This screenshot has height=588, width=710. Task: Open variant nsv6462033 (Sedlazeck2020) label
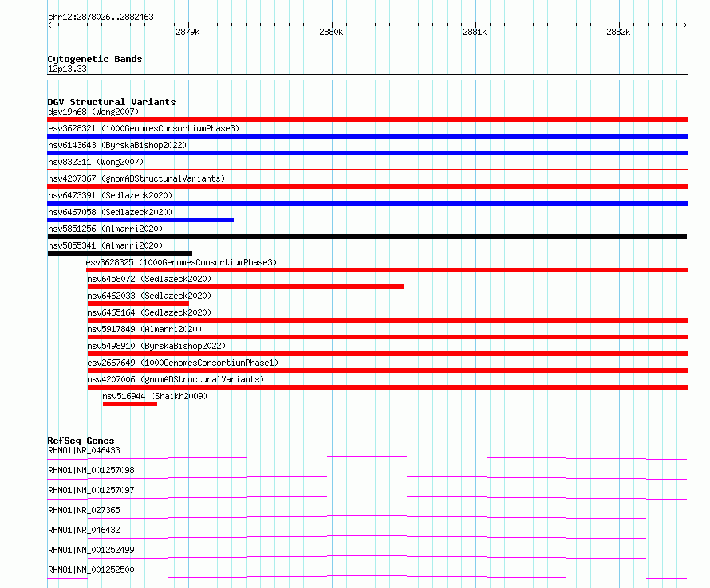click(x=149, y=296)
